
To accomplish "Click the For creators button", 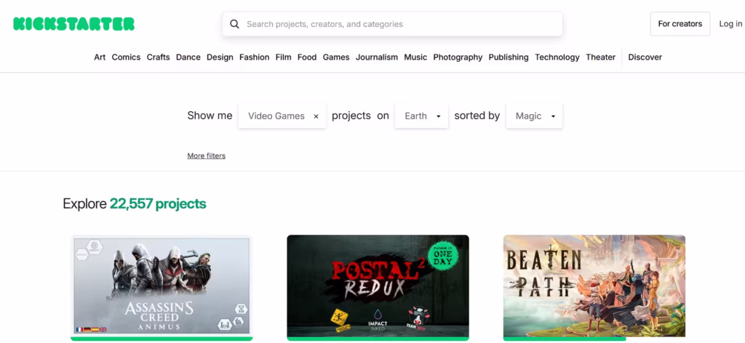I will [680, 24].
